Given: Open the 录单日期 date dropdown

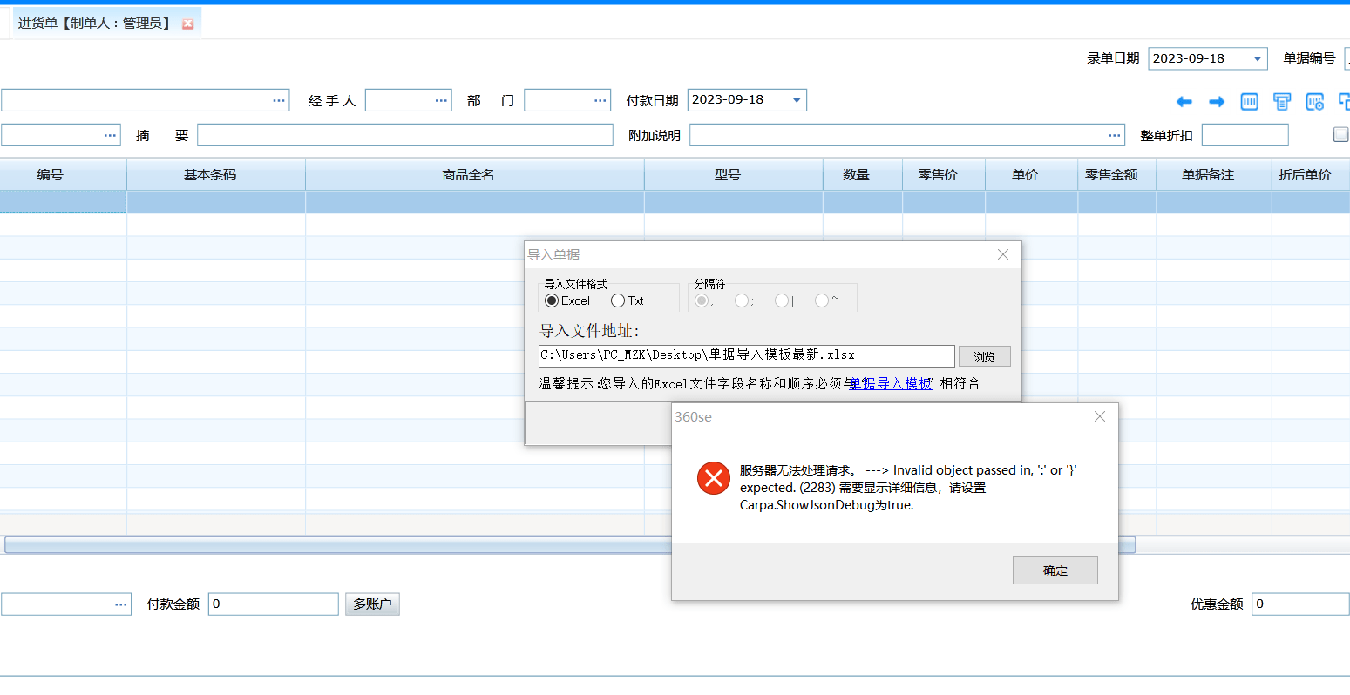Looking at the screenshot, I should (x=1258, y=59).
